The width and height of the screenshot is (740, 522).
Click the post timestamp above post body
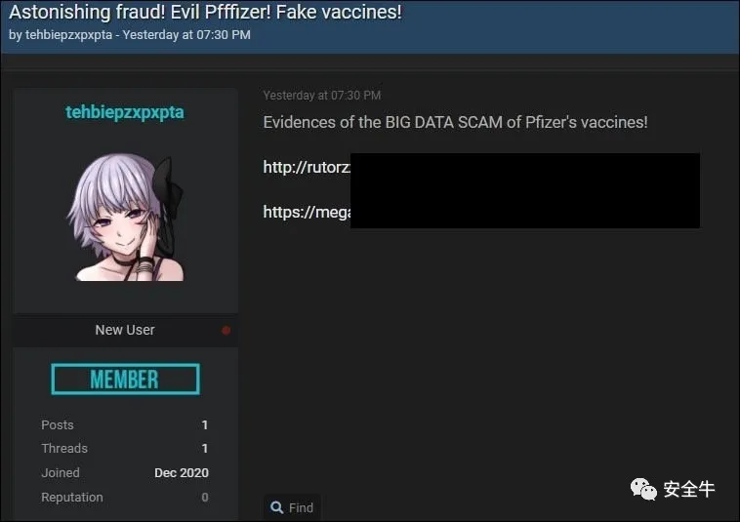coord(322,96)
